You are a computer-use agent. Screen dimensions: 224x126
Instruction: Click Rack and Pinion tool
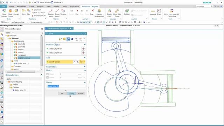click(38, 13)
